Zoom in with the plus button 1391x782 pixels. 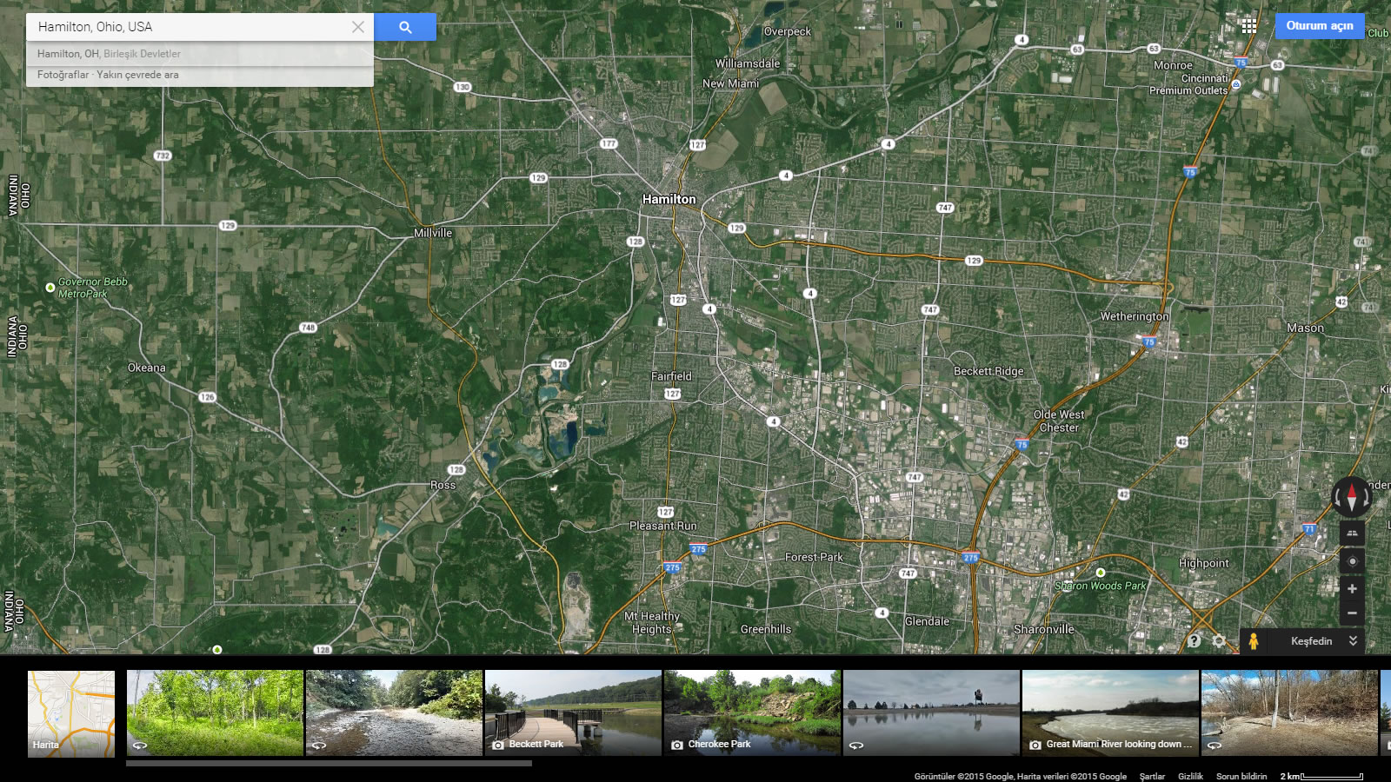point(1352,589)
